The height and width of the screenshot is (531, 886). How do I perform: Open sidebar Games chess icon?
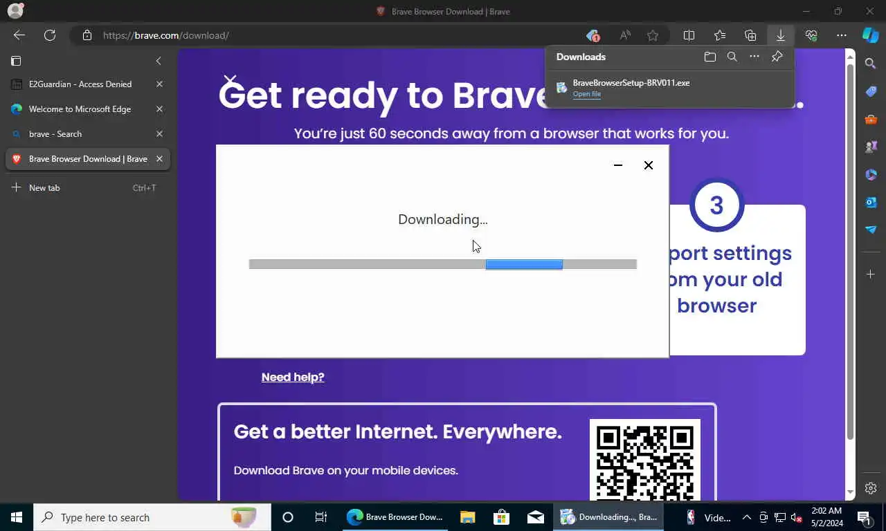pyautogui.click(x=871, y=147)
